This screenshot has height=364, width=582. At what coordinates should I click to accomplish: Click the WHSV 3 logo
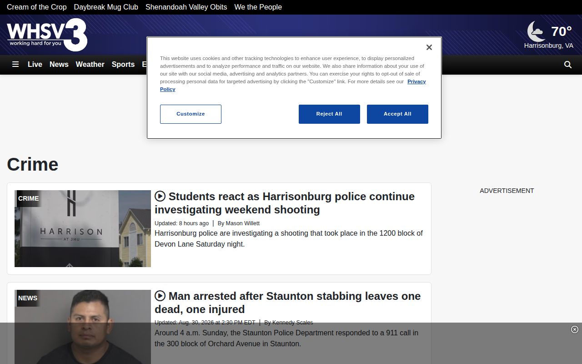(47, 35)
